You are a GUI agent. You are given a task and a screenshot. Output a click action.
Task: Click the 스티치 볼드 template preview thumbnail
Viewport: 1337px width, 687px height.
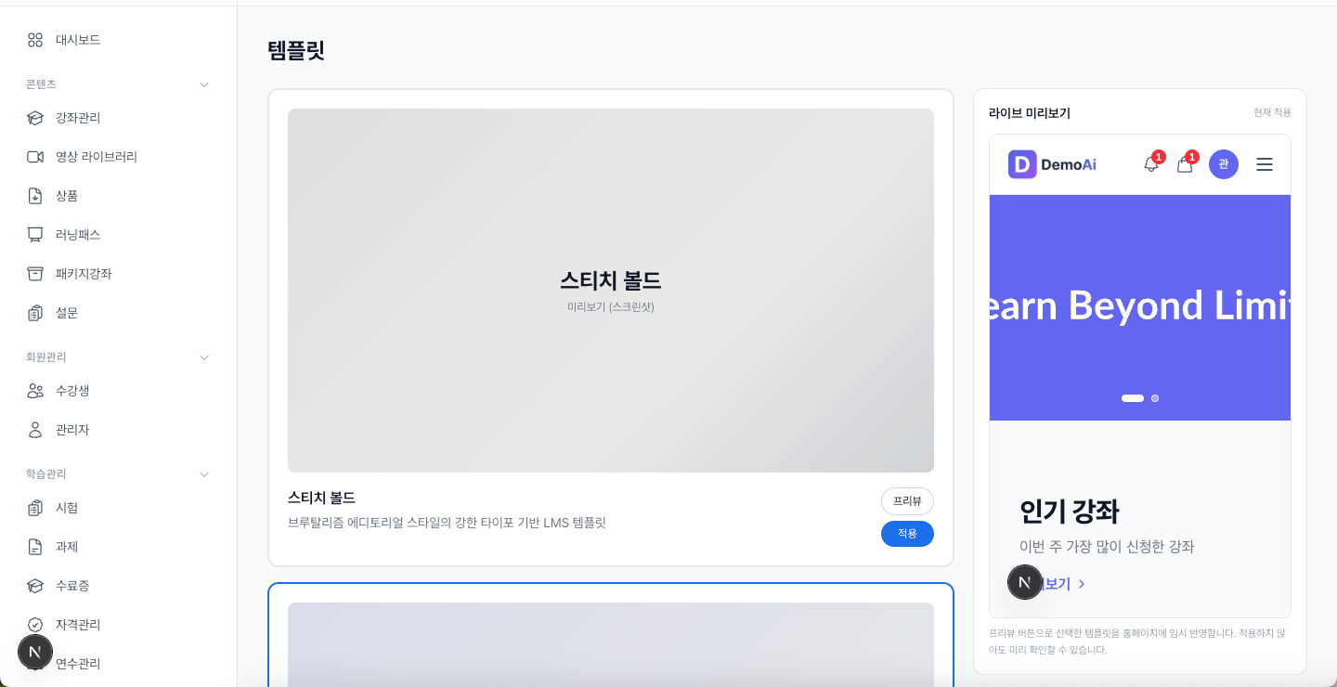pos(611,291)
